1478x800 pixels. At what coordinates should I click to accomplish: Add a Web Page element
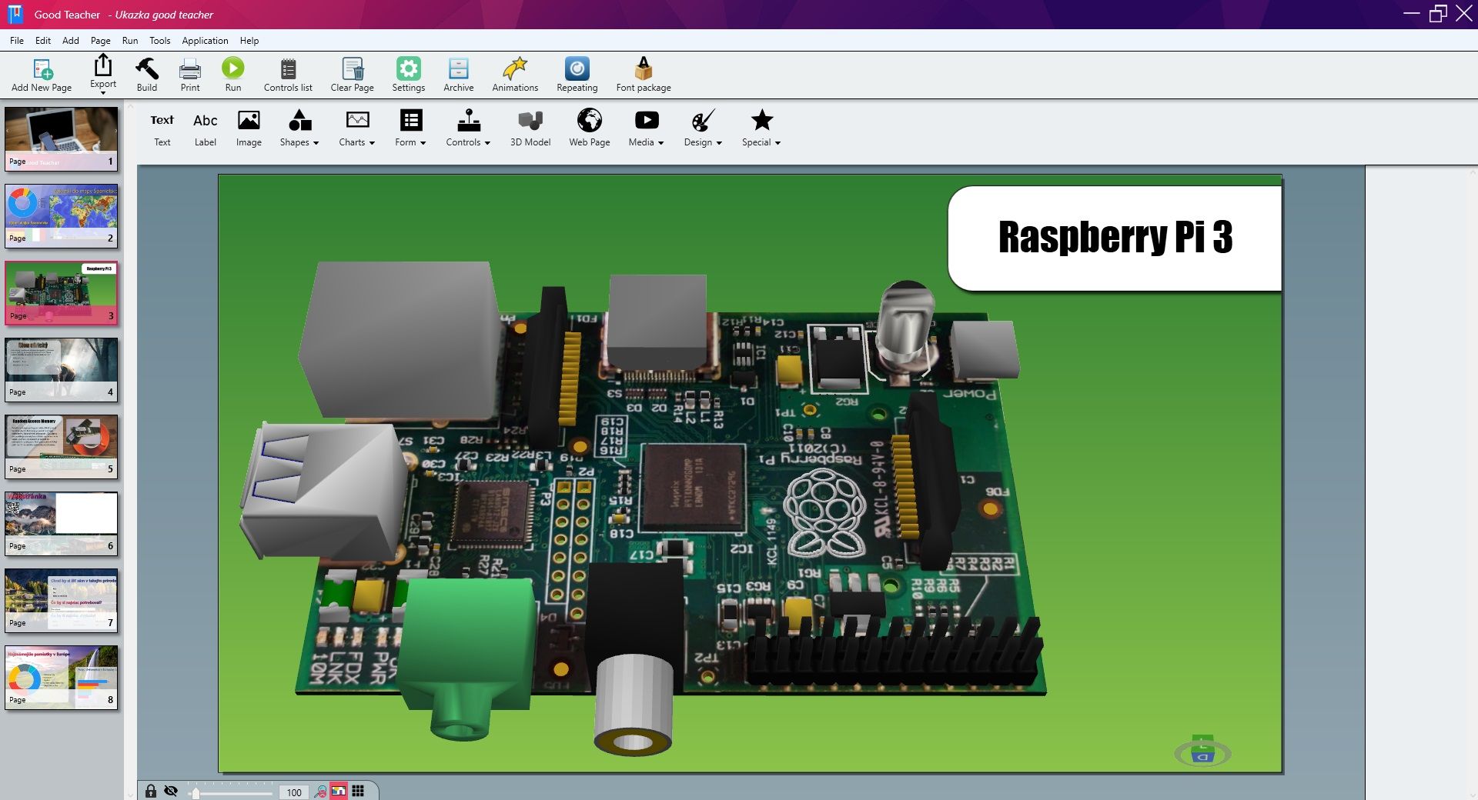589,128
